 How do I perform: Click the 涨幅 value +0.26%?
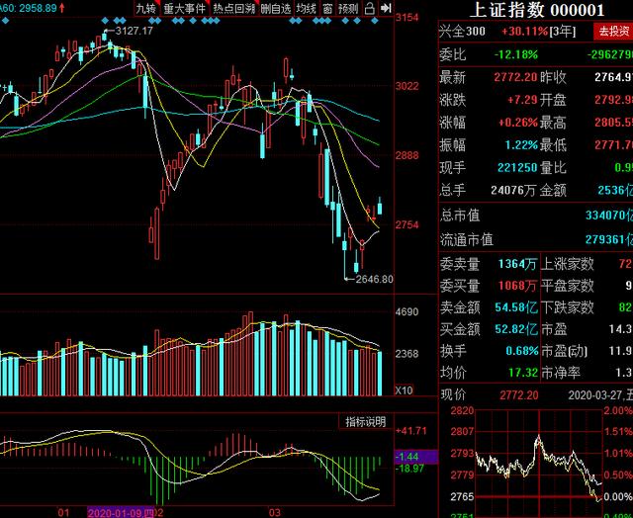518,122
